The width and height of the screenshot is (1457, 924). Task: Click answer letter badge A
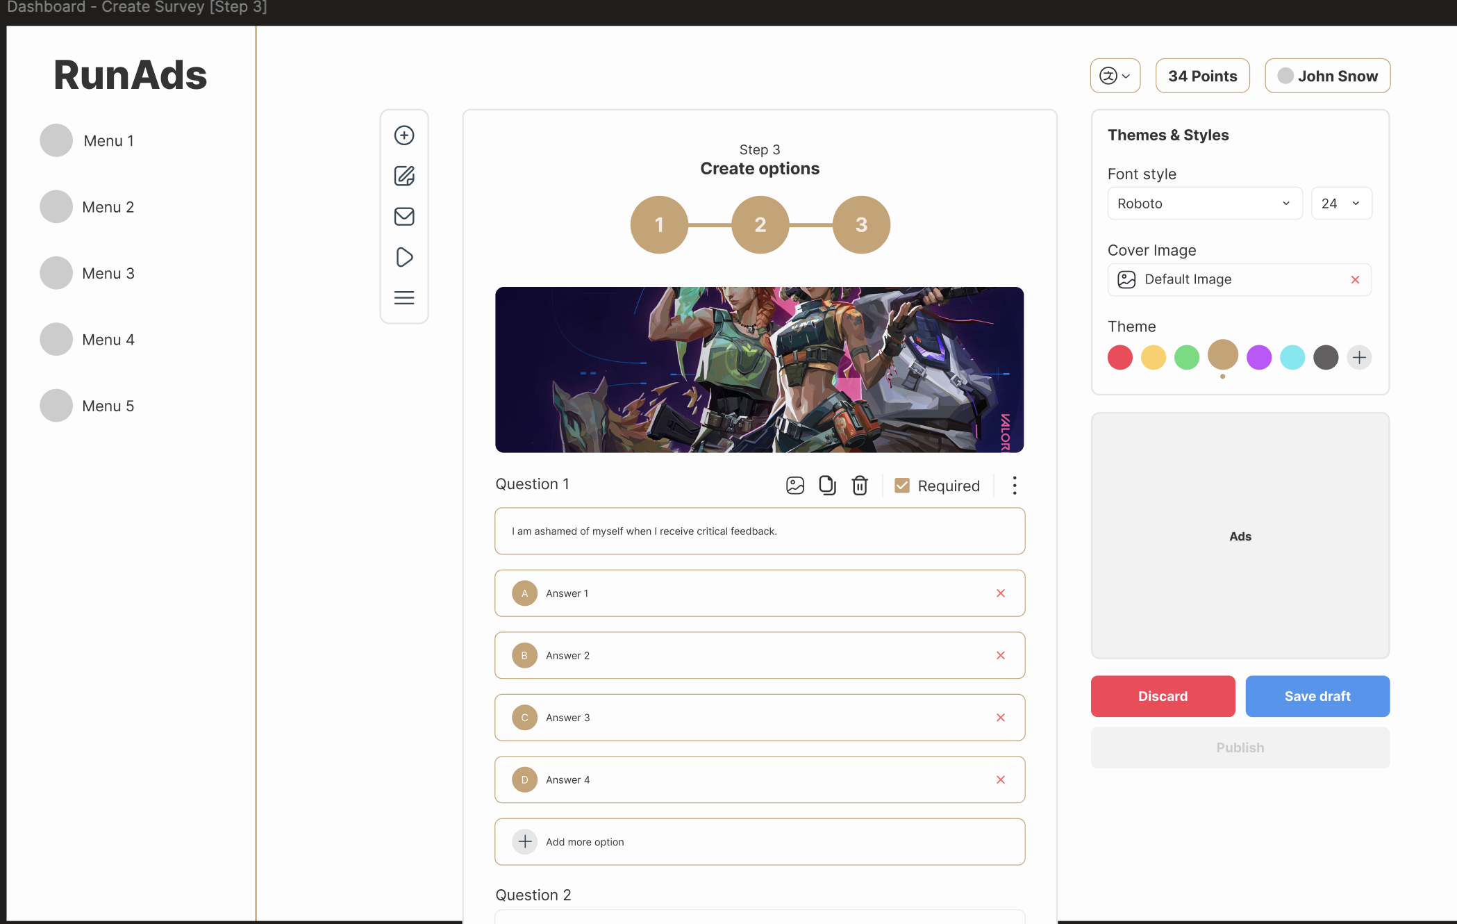coord(525,593)
